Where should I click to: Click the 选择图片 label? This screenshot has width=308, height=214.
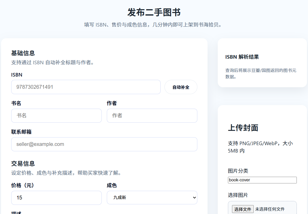click(238, 195)
